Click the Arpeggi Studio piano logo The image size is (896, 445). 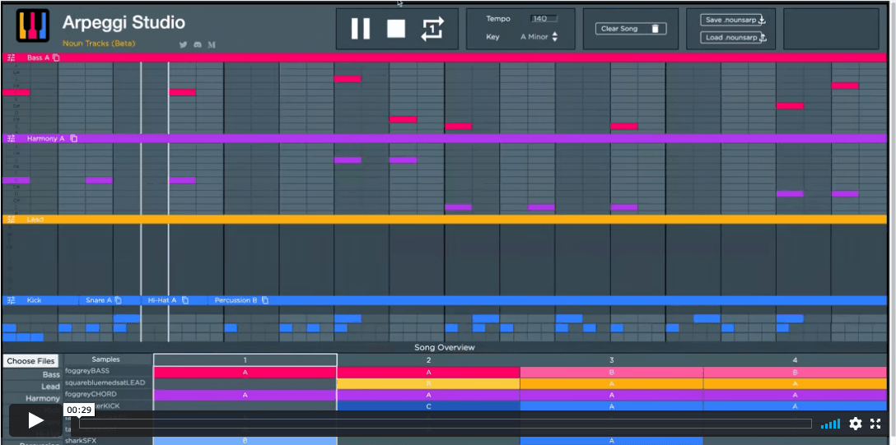tap(33, 26)
